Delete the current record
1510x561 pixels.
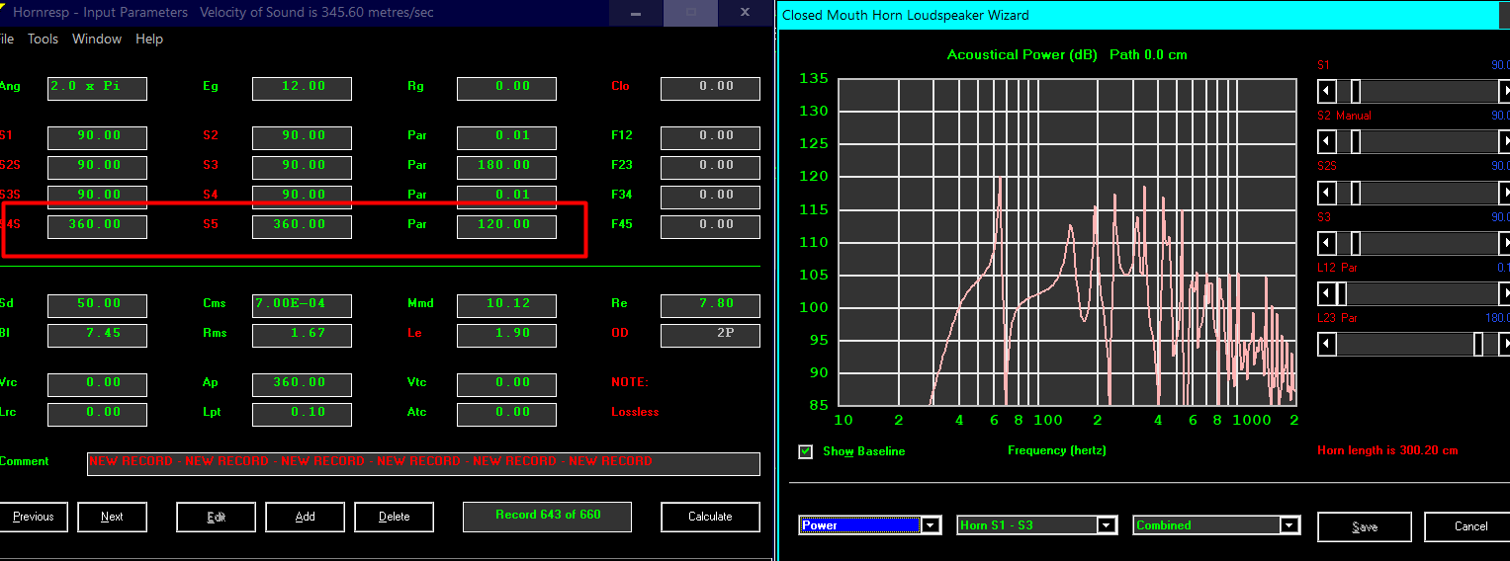click(394, 517)
